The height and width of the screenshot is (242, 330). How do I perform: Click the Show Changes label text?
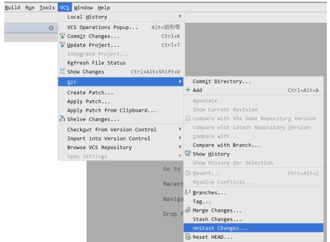(85, 72)
